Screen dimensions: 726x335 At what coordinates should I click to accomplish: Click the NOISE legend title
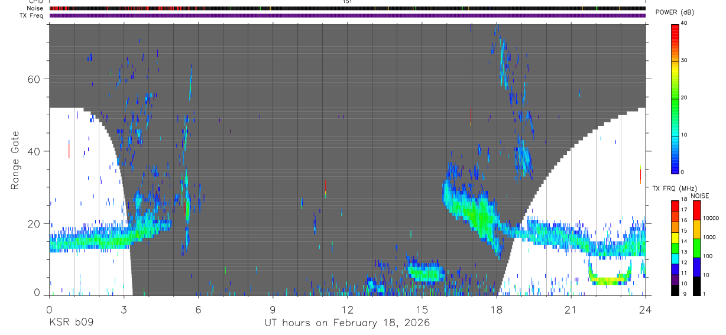point(699,196)
